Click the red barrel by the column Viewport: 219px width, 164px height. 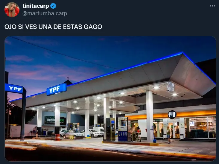click(x=57, y=137)
